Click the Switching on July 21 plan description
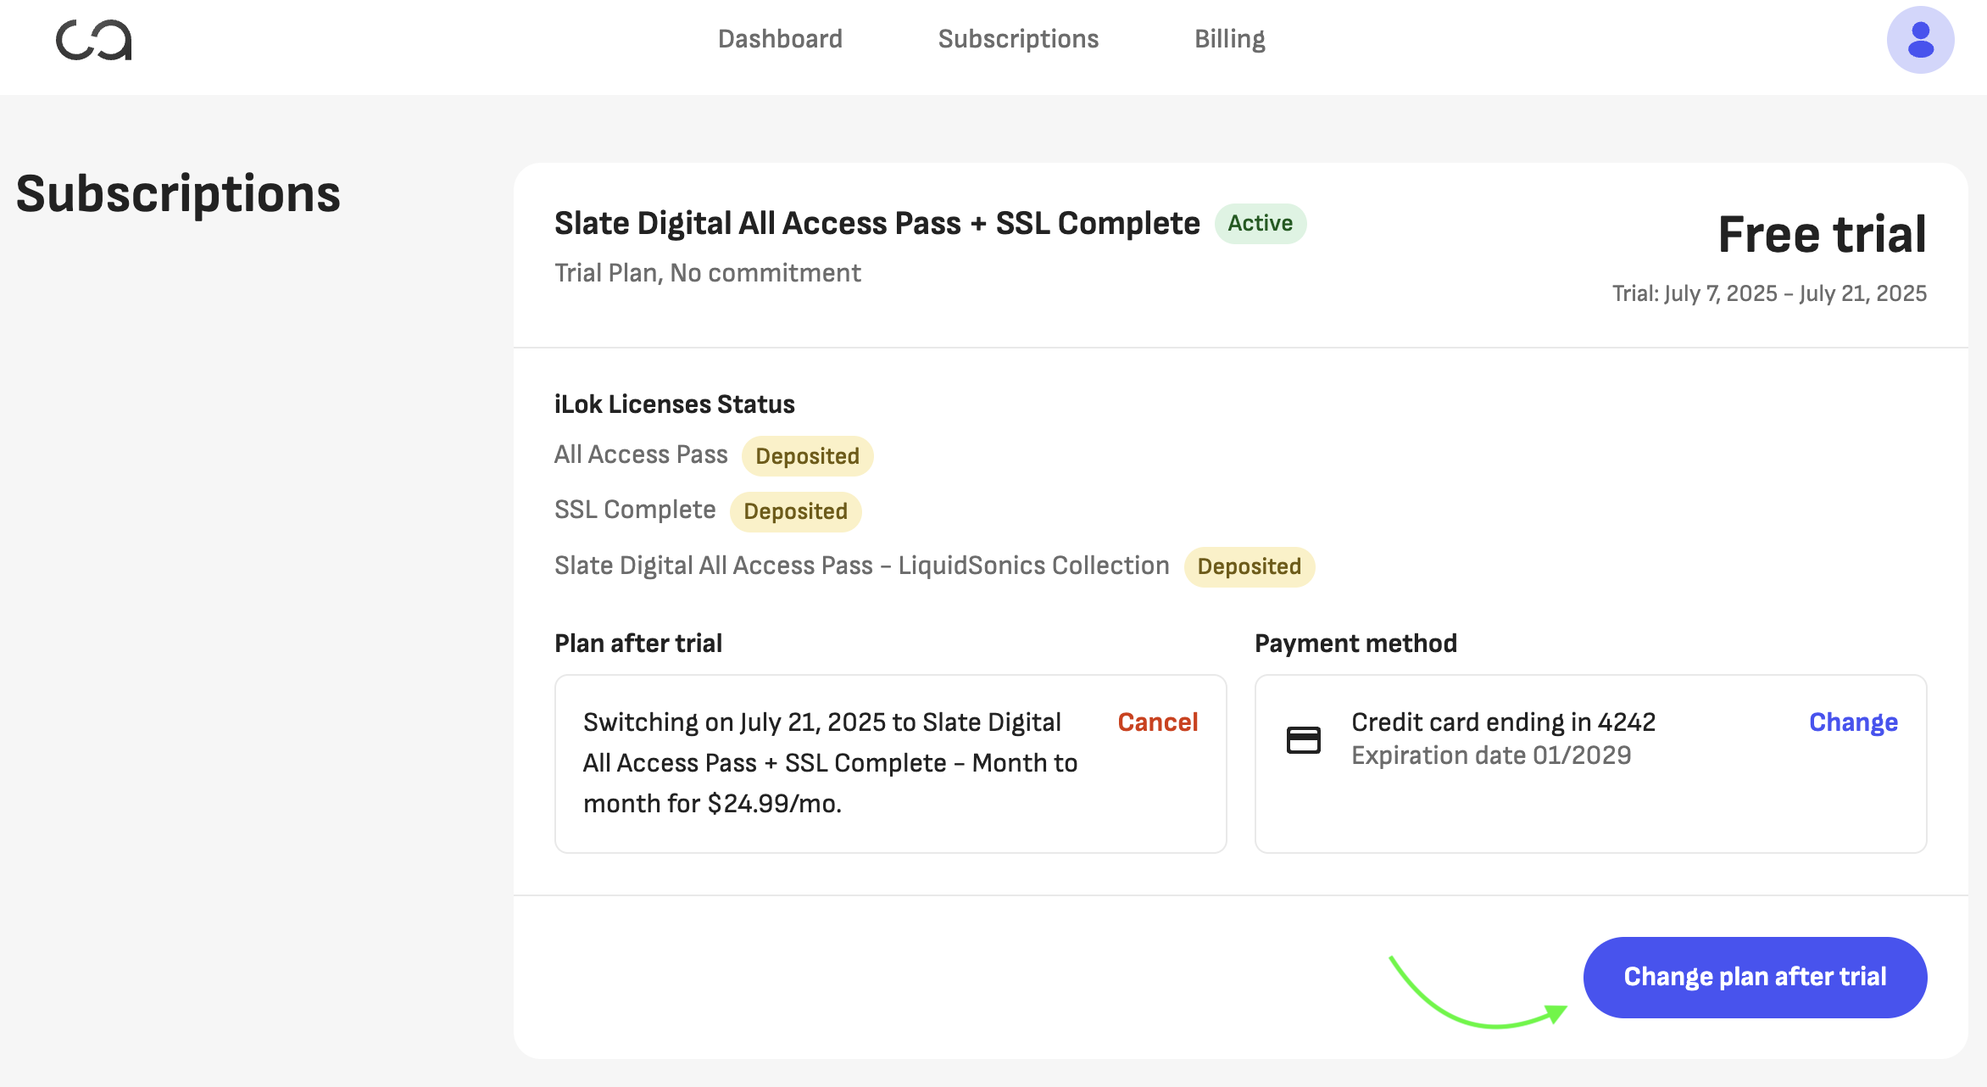The height and width of the screenshot is (1087, 1987). (830, 763)
